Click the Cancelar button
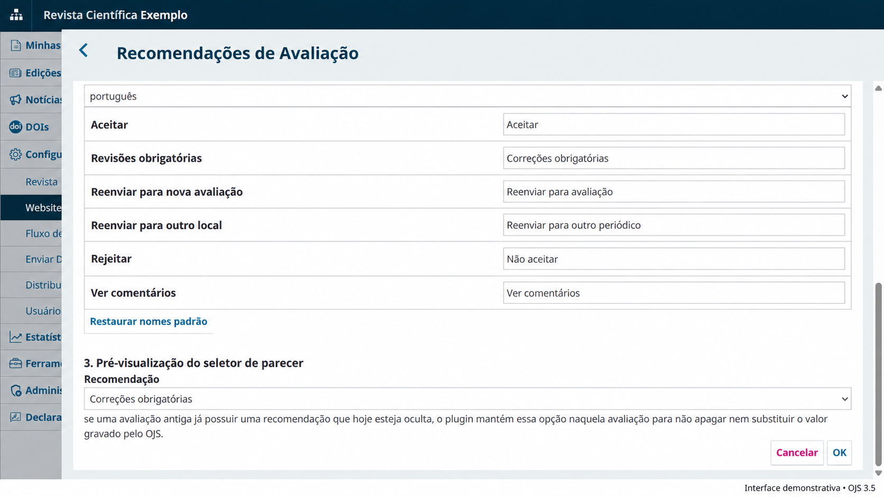Image resolution: width=884 pixels, height=497 pixels. (x=797, y=453)
